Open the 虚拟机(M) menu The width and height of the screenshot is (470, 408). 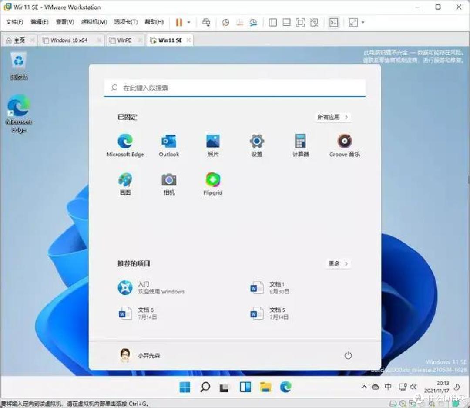point(94,22)
